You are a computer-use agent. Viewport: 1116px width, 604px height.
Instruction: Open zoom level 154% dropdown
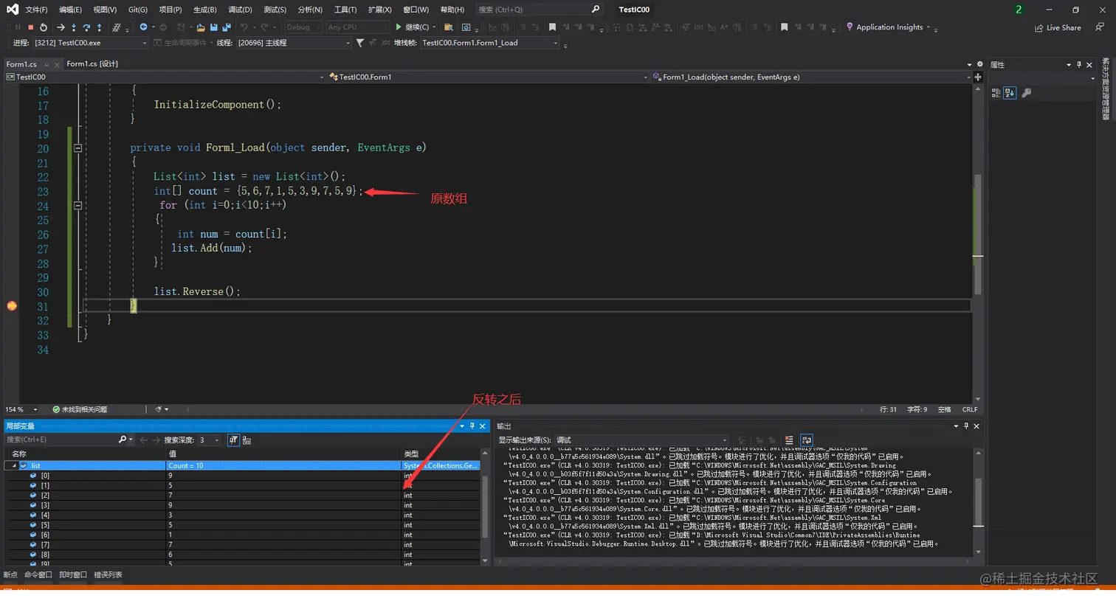tap(21, 409)
